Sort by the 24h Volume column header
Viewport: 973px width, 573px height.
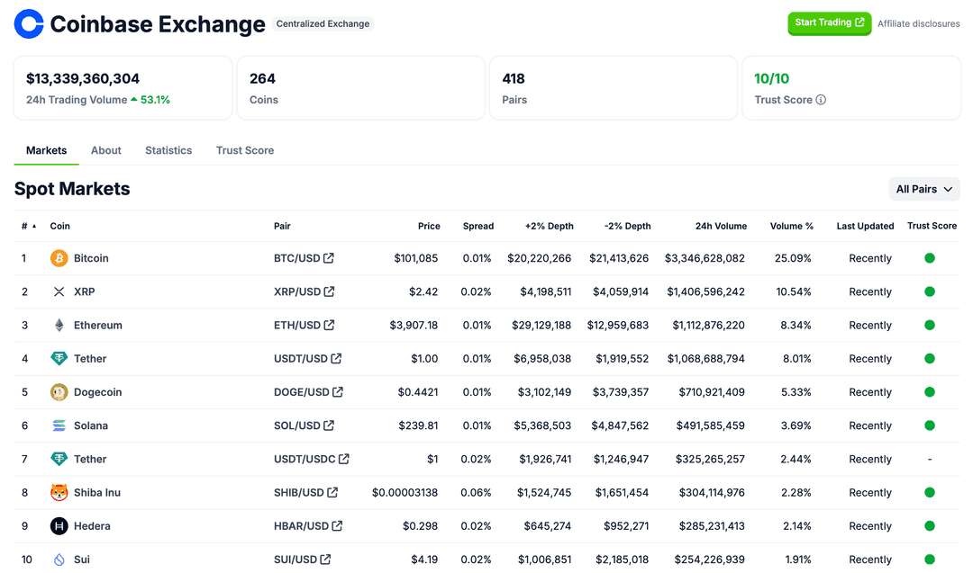pos(721,226)
